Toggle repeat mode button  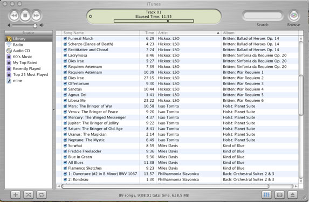click(41, 195)
